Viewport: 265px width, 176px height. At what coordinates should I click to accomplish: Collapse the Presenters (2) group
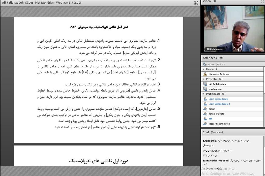[x=203, y=79]
